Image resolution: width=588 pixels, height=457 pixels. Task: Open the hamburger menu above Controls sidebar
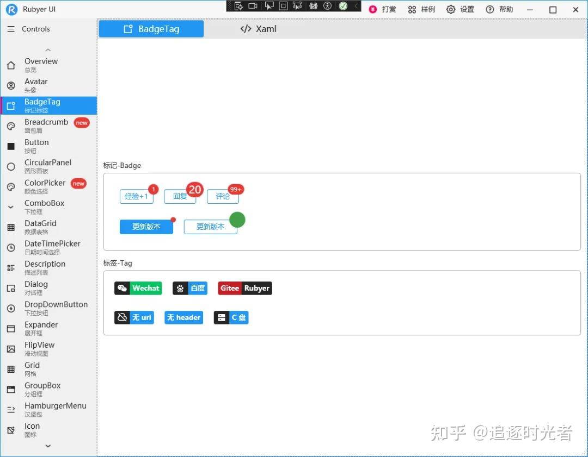tap(12, 29)
